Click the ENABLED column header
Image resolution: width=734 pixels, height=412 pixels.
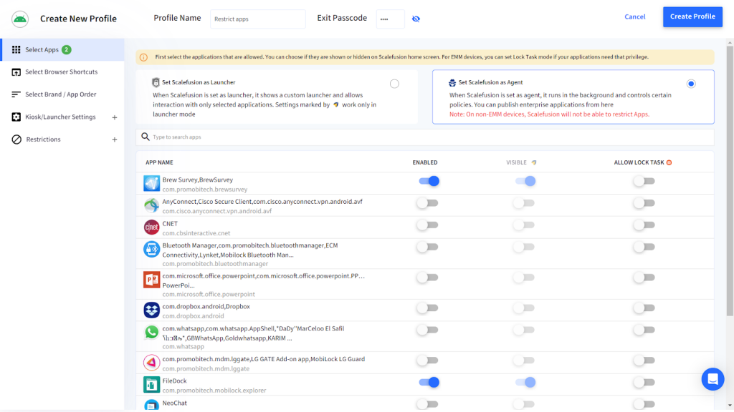tap(425, 162)
